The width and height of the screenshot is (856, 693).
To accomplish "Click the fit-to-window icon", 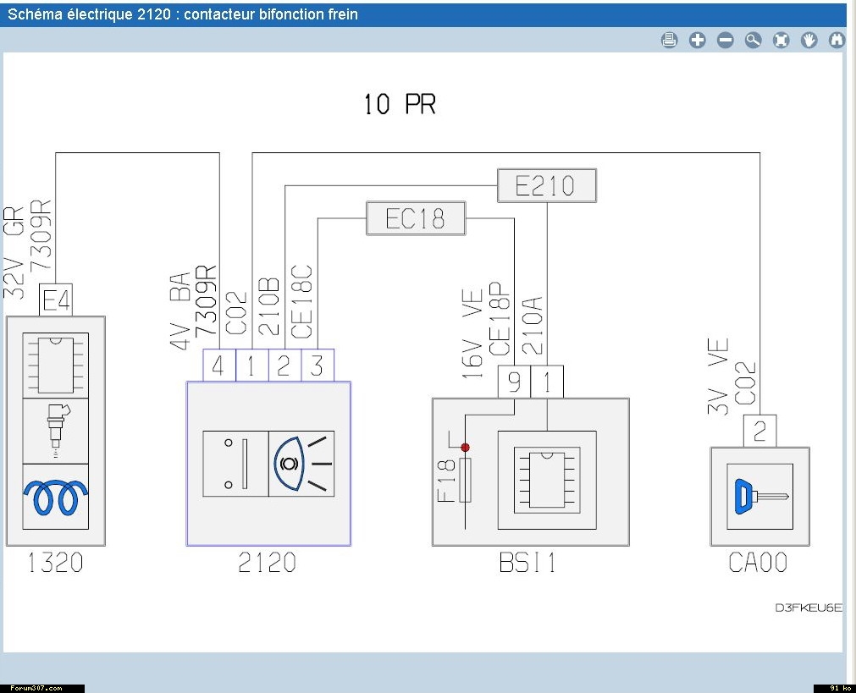I will [x=781, y=40].
